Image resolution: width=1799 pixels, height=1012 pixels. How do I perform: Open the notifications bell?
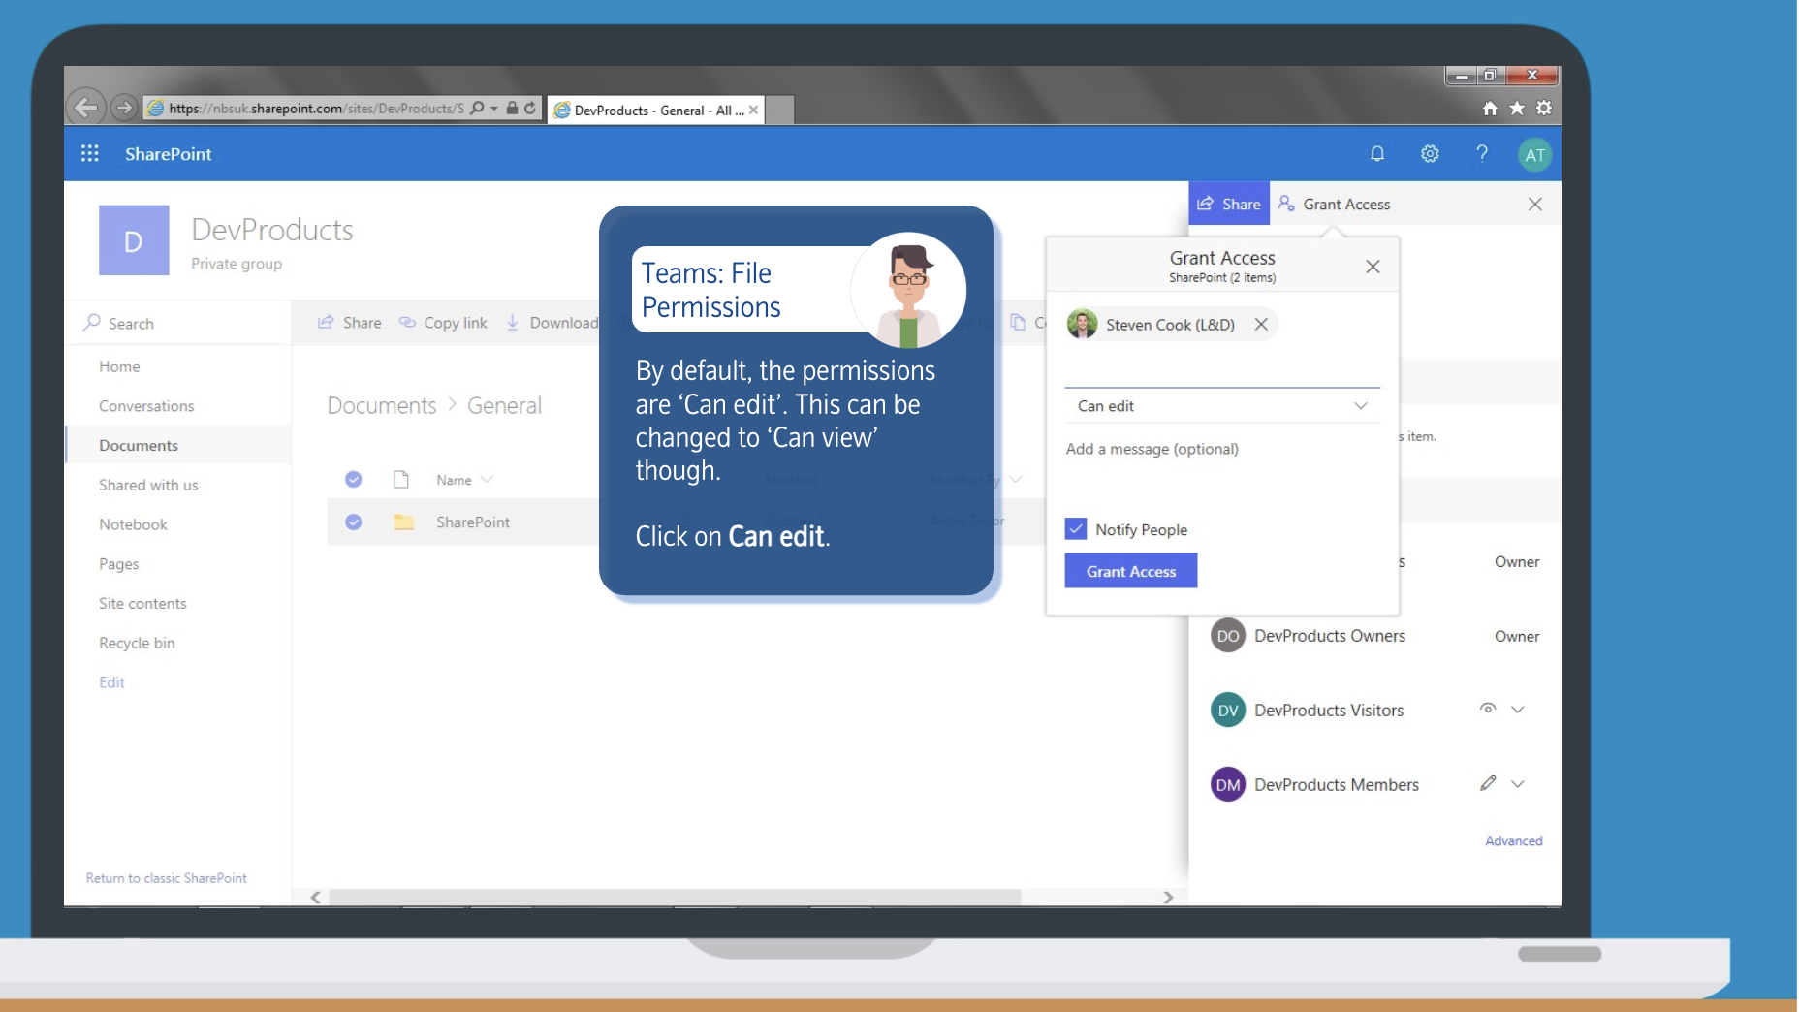(x=1376, y=154)
